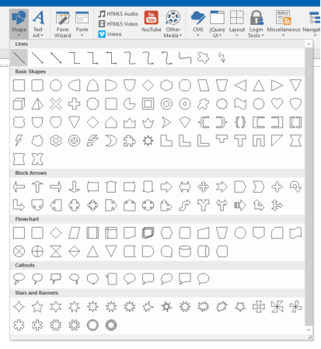321x349 pixels.
Task: Select the five-point star shape
Action: coord(37,307)
